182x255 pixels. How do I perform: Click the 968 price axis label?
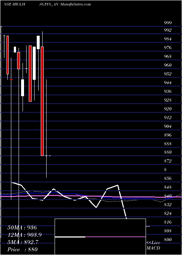(x=167, y=56)
